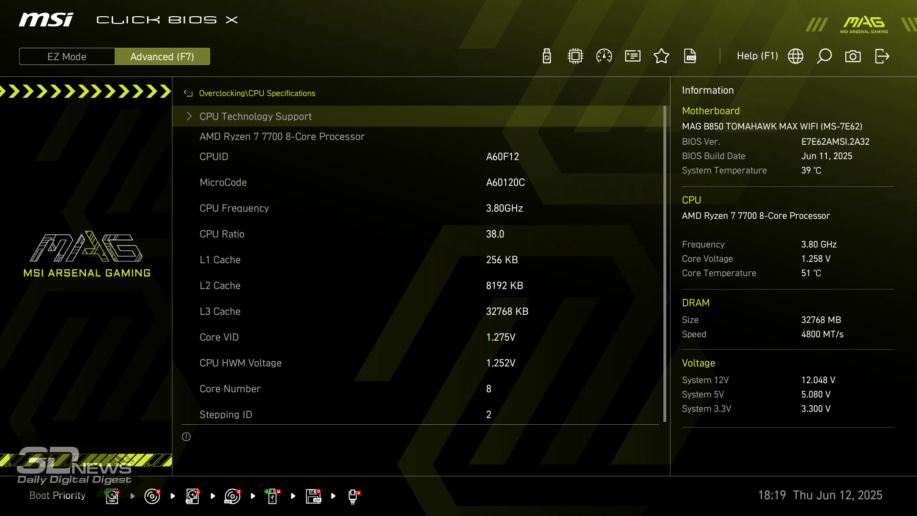Click the AMD Ryzen 7 7700 heading in list
The height and width of the screenshot is (516, 917).
tap(282, 137)
